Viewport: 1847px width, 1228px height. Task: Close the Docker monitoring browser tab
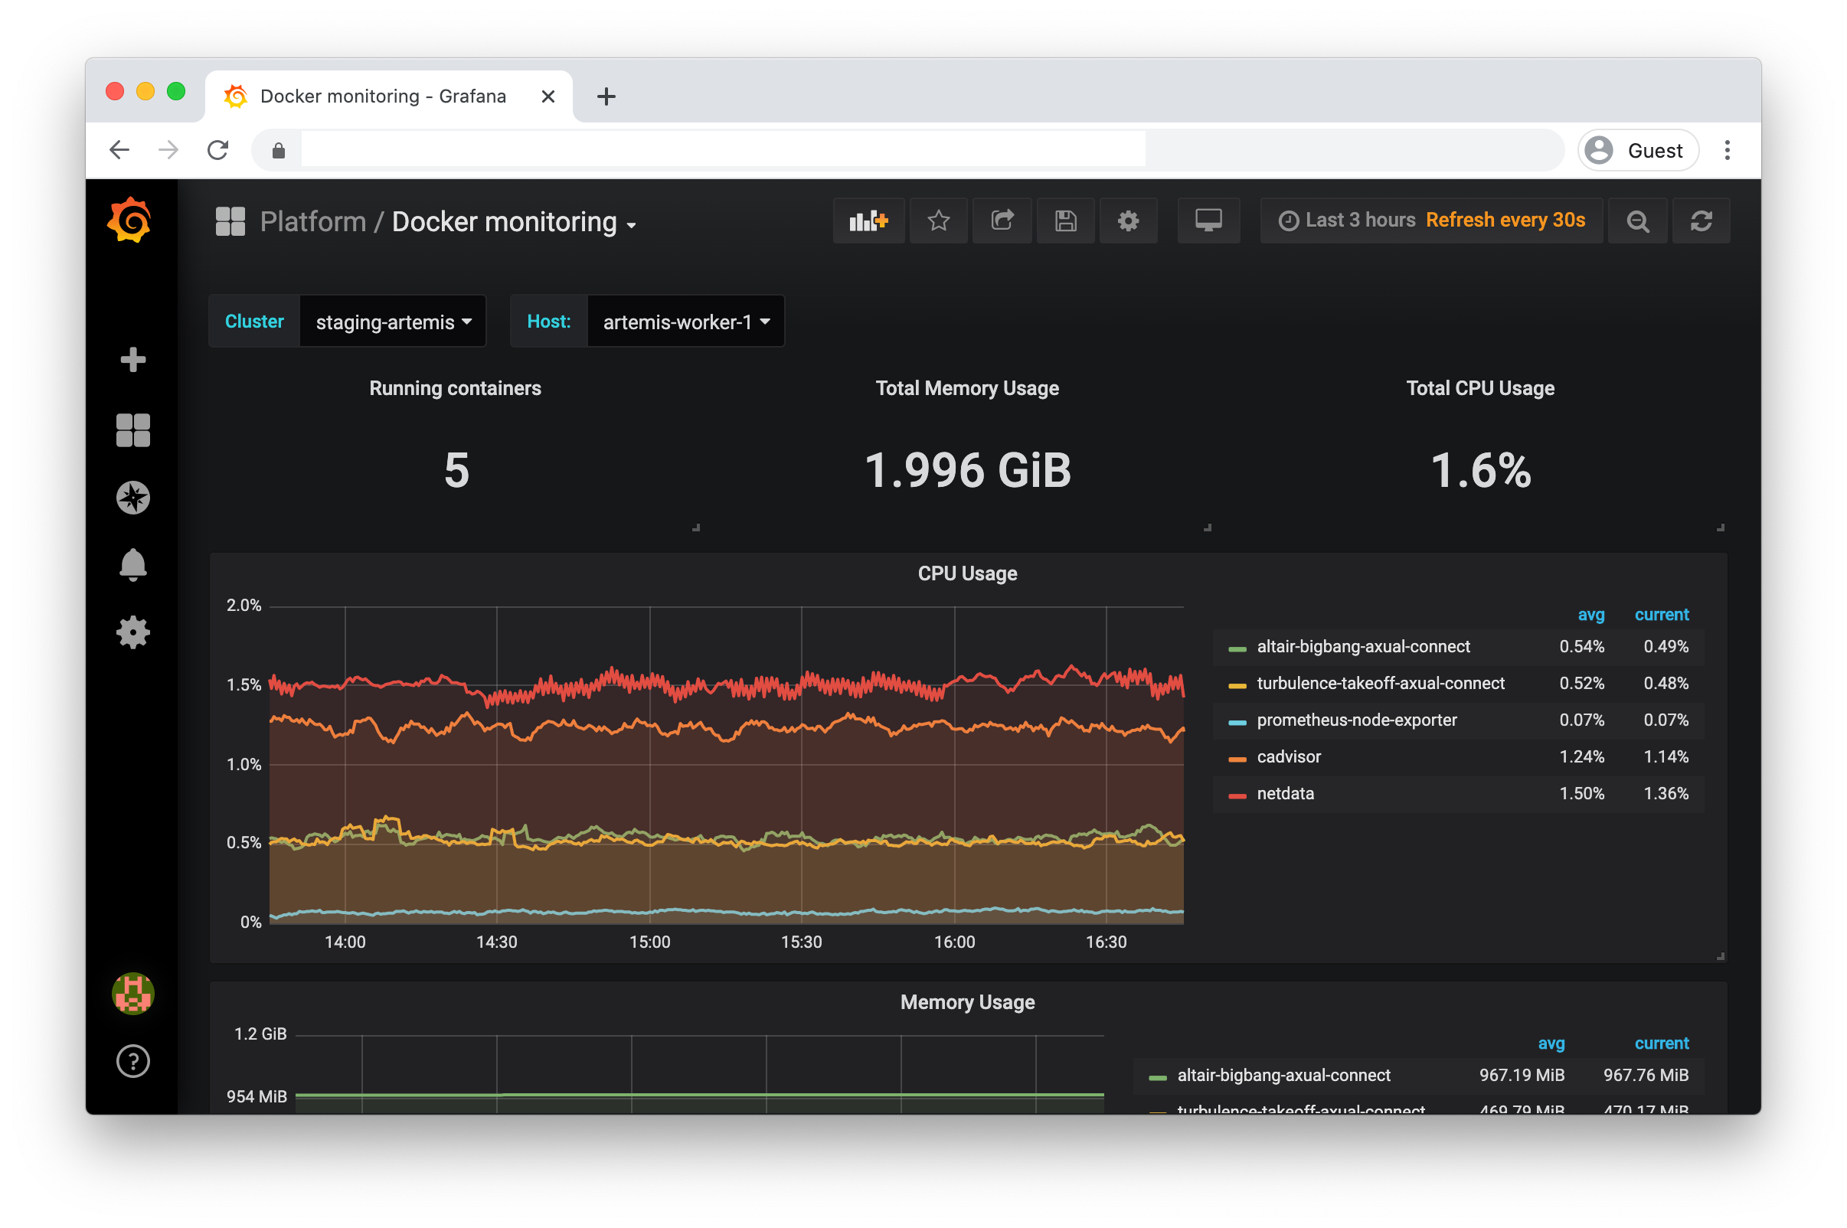tap(548, 96)
